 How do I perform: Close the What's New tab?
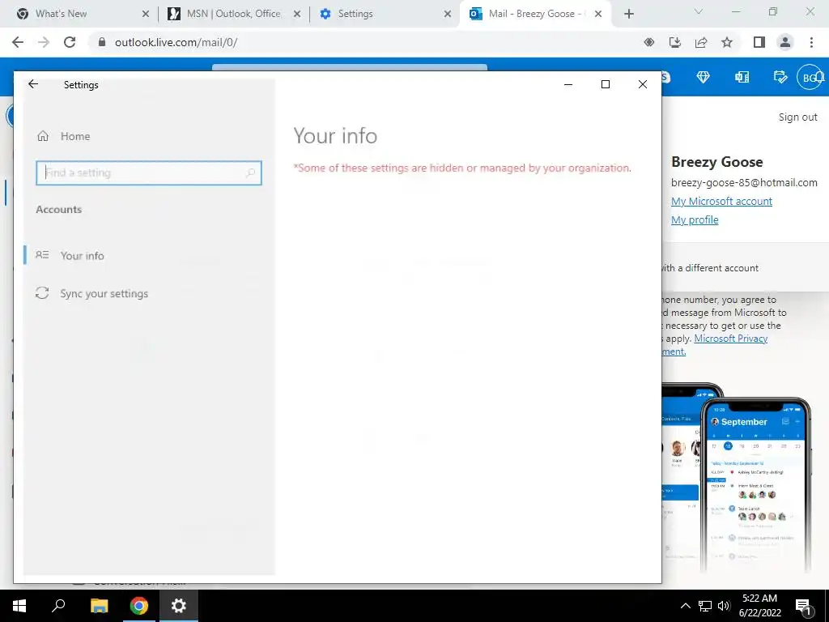click(146, 15)
